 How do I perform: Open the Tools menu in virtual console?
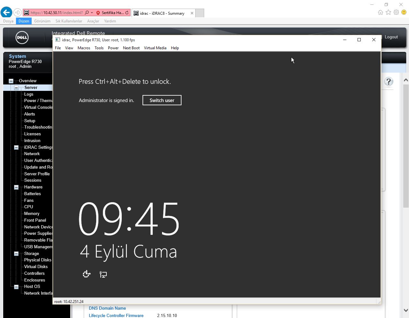99,48
